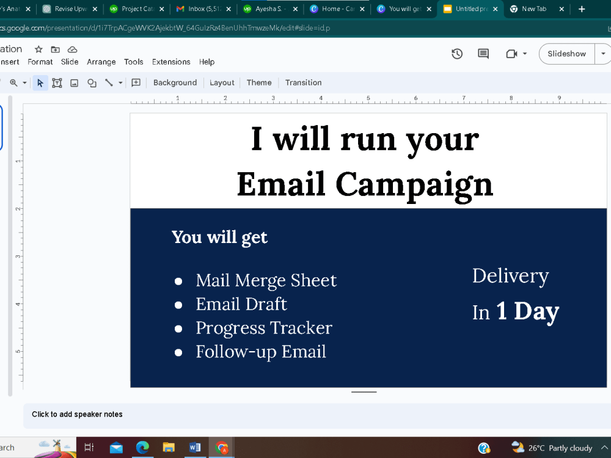This screenshot has height=458, width=611.
Task: Activate the zoom tool
Action: pyautogui.click(x=13, y=82)
